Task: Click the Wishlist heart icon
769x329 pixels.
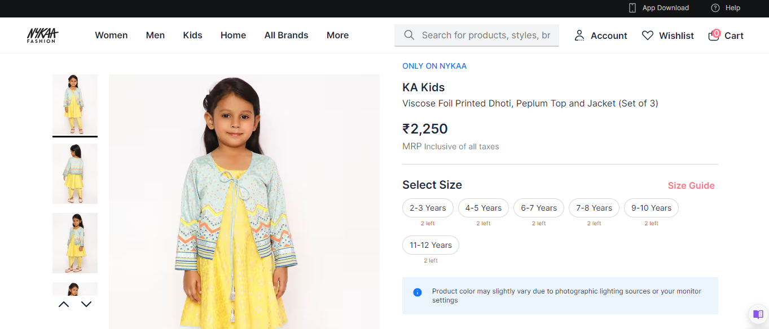Action: click(x=648, y=35)
